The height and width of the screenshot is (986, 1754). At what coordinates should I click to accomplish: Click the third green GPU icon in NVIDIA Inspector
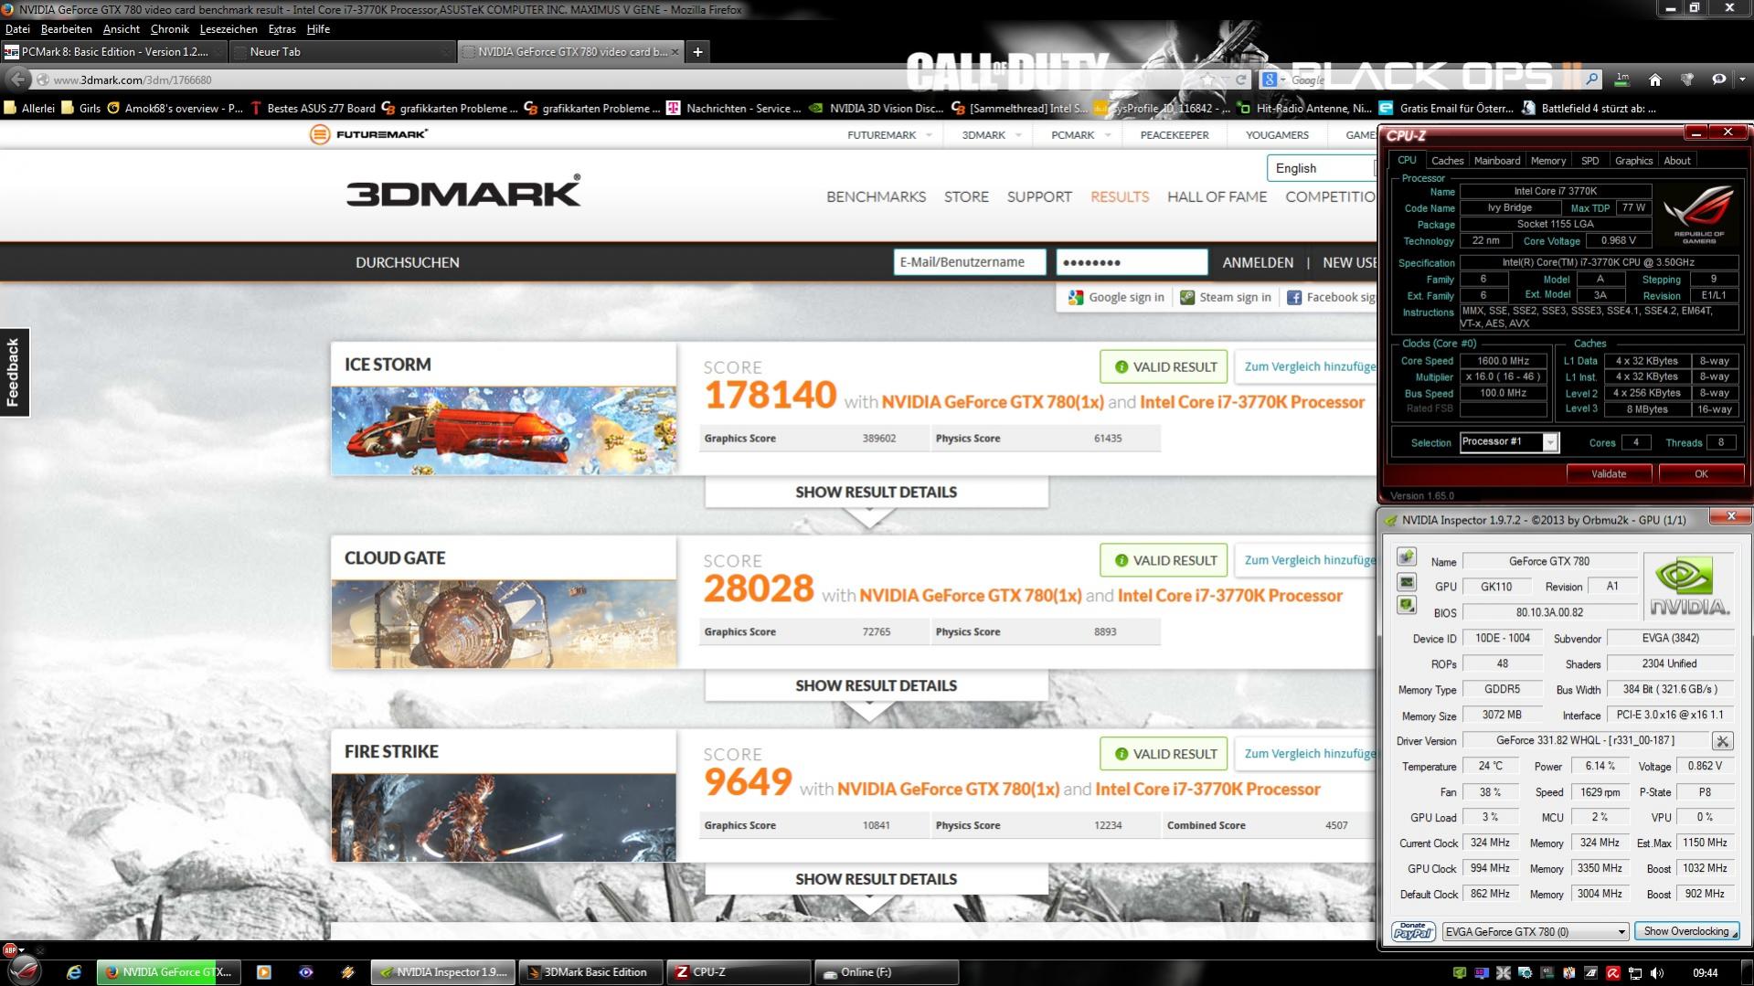pos(1406,606)
